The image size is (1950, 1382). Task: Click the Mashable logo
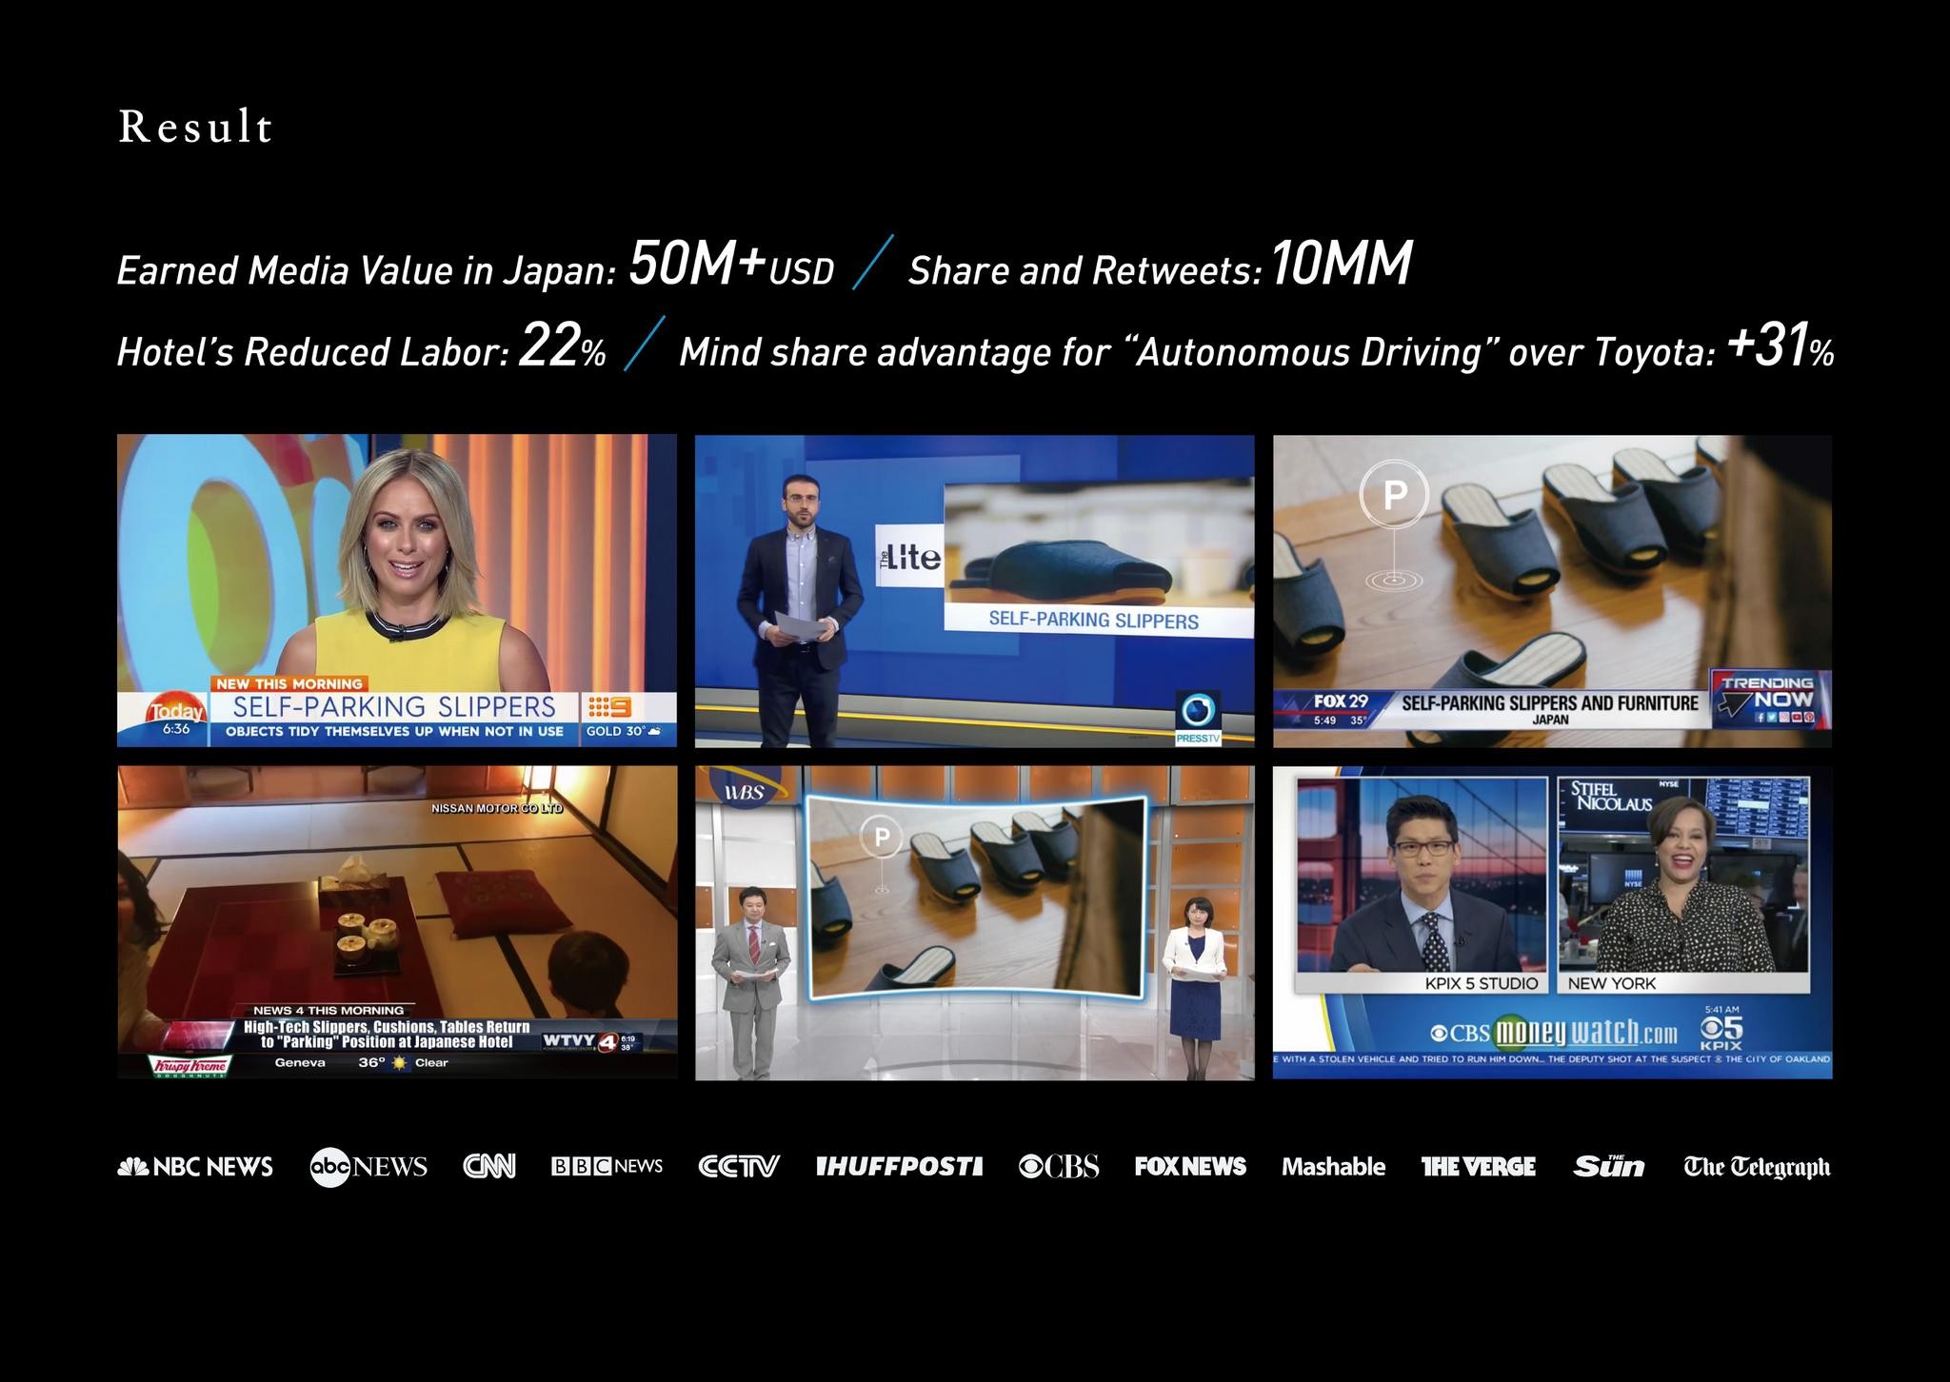pos(1333,1166)
